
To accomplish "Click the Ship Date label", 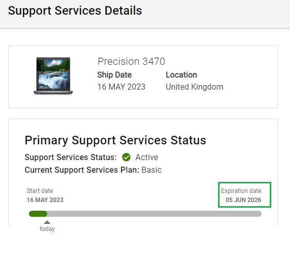I will coord(115,75).
